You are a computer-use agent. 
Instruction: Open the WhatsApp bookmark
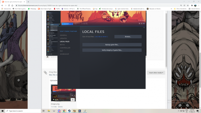click(32, 9)
